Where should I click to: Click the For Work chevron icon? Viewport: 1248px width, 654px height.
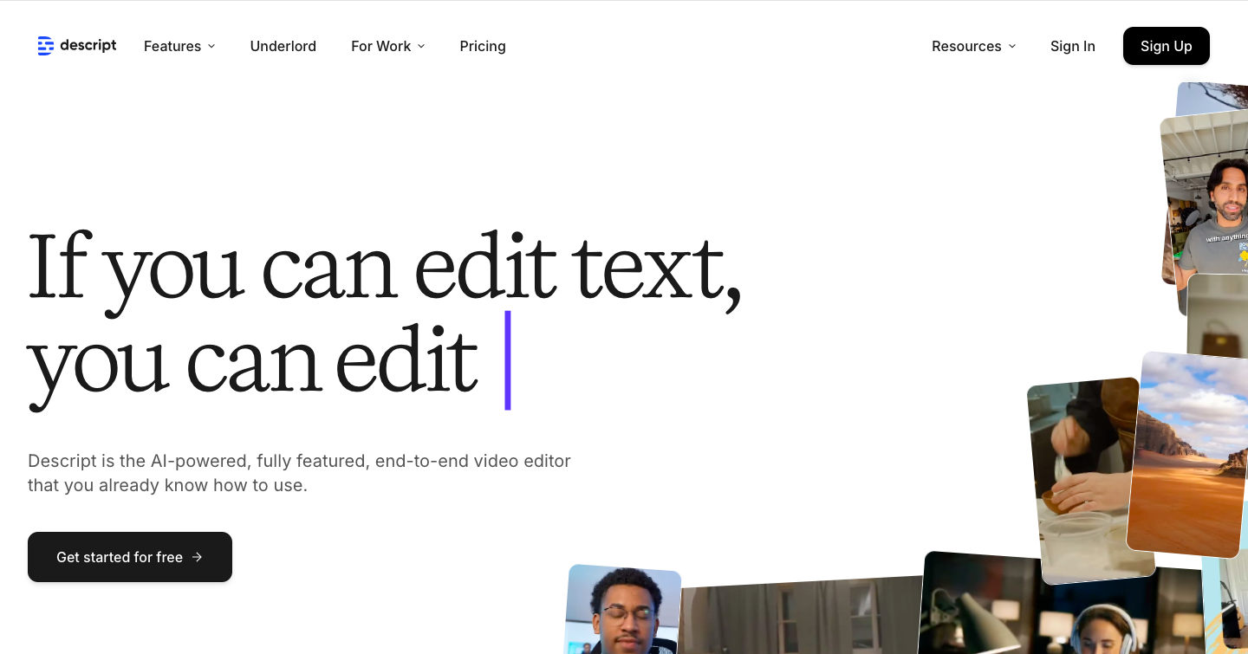pos(421,47)
